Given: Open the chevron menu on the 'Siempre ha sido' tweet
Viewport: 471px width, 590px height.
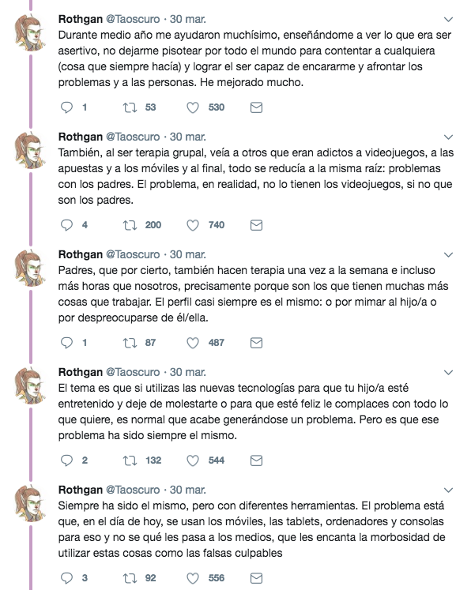Looking at the screenshot, I should pos(448,490).
